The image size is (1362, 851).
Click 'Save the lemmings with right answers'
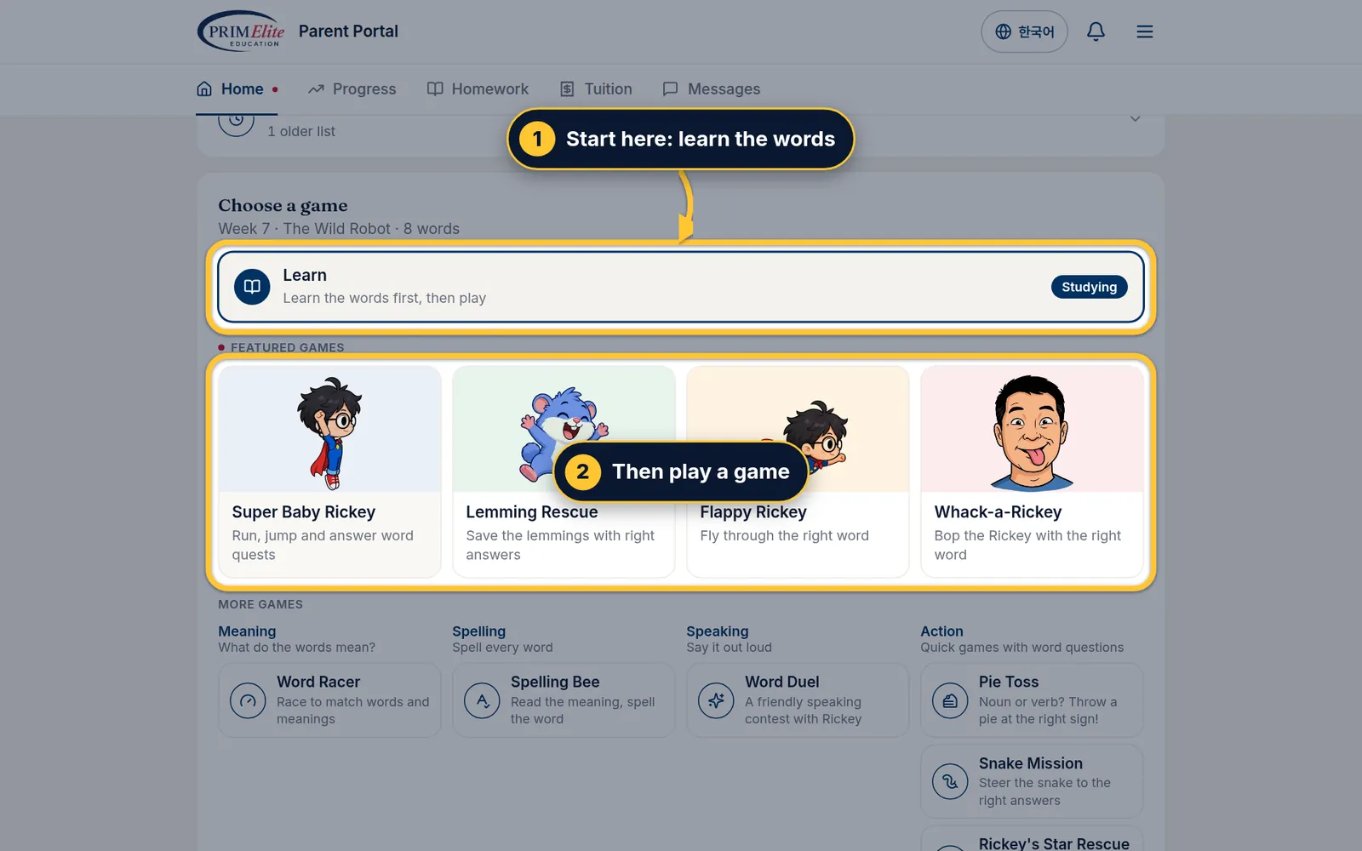point(560,545)
